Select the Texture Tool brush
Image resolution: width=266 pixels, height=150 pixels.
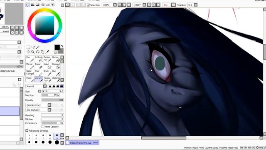click(47, 79)
